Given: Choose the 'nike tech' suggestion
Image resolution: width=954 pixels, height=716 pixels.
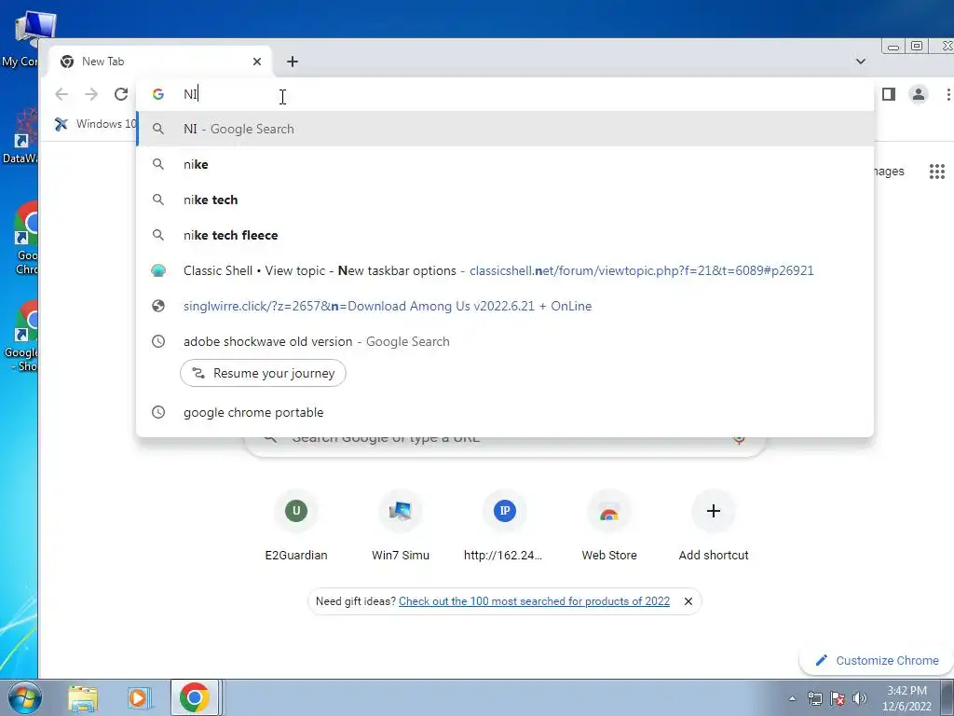Looking at the screenshot, I should pyautogui.click(x=505, y=200).
